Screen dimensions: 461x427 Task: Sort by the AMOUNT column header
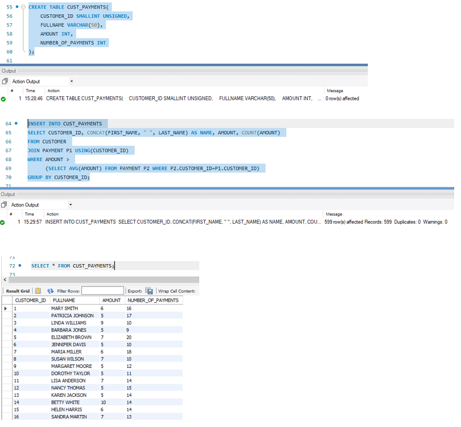pyautogui.click(x=112, y=300)
